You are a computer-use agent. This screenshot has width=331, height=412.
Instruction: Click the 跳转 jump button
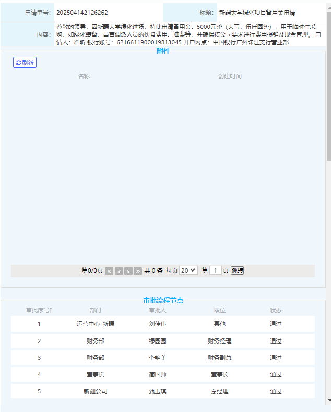[237, 270]
